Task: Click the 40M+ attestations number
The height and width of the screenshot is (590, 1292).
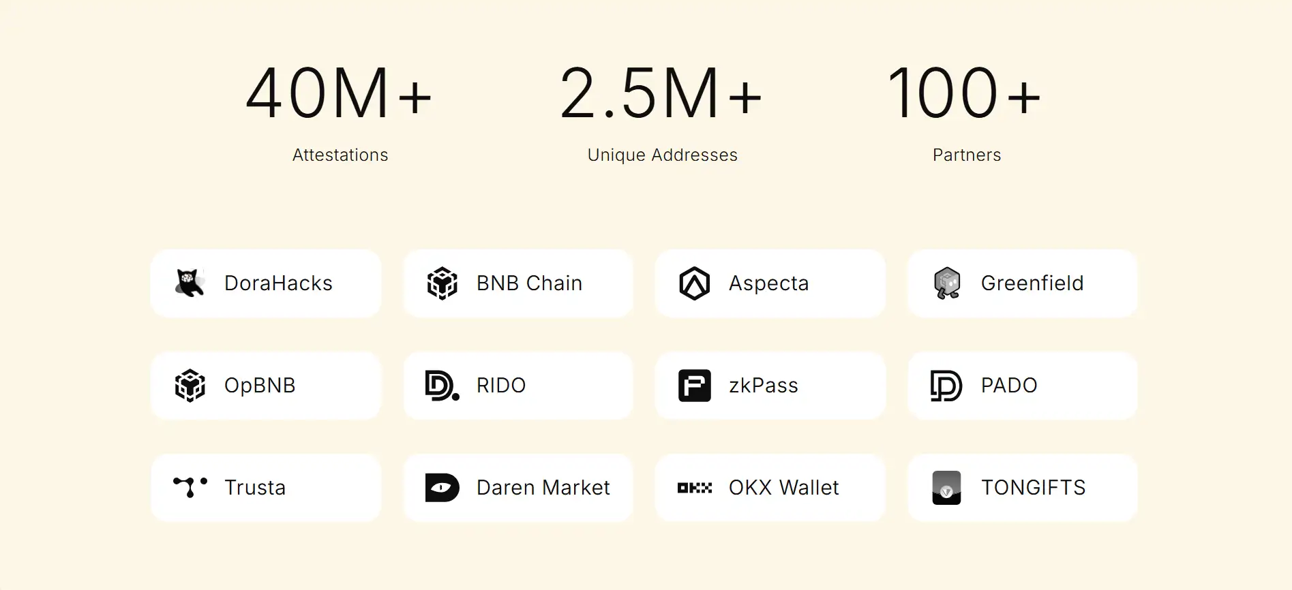Action: 339,94
